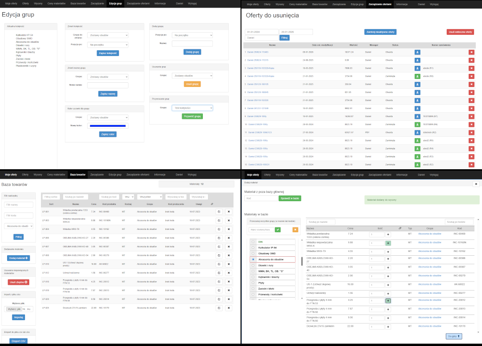The height and width of the screenshot is (346, 482).
Task: Click edit icon in LP-801 row
Action: point(219,212)
